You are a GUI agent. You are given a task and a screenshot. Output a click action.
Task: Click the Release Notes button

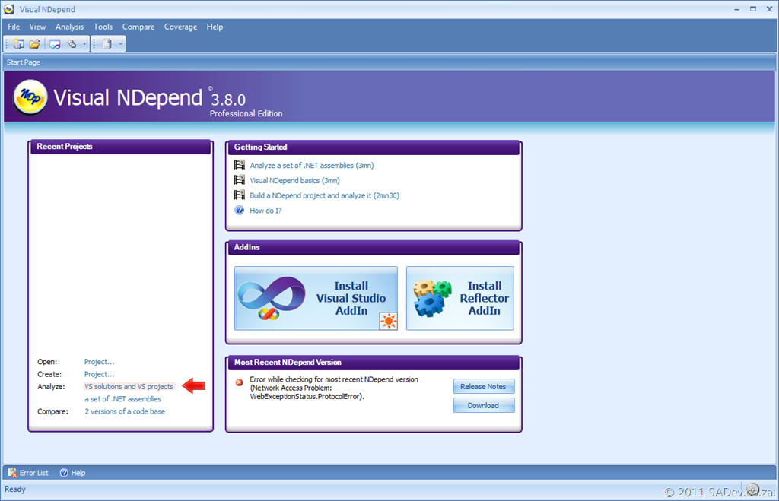483,386
